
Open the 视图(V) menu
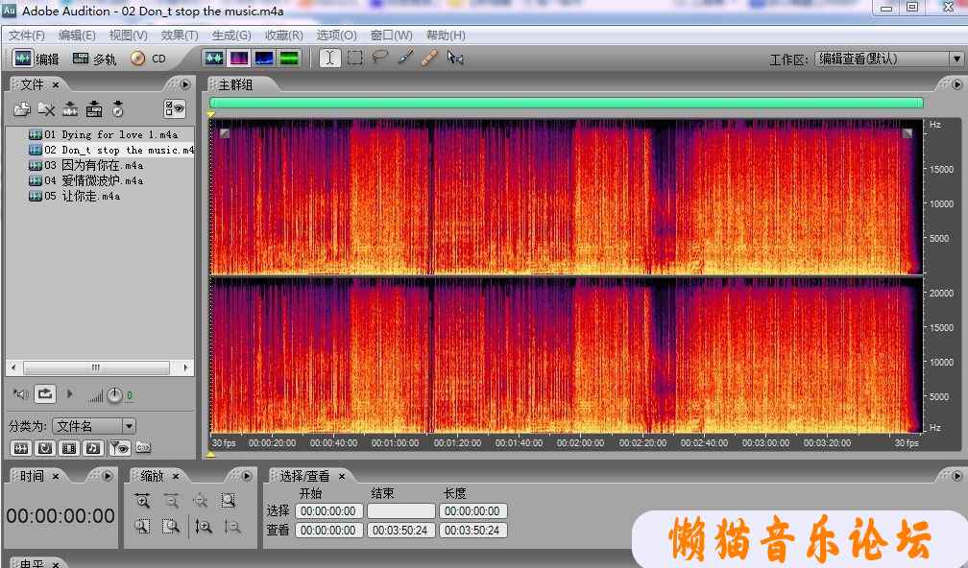tap(129, 35)
